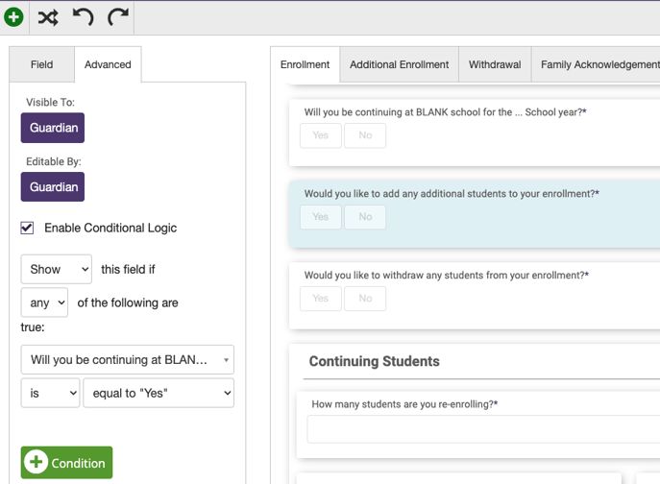Viewport: 660px width, 484px height.
Task: Open the Show visibility dropdown
Action: tap(57, 269)
